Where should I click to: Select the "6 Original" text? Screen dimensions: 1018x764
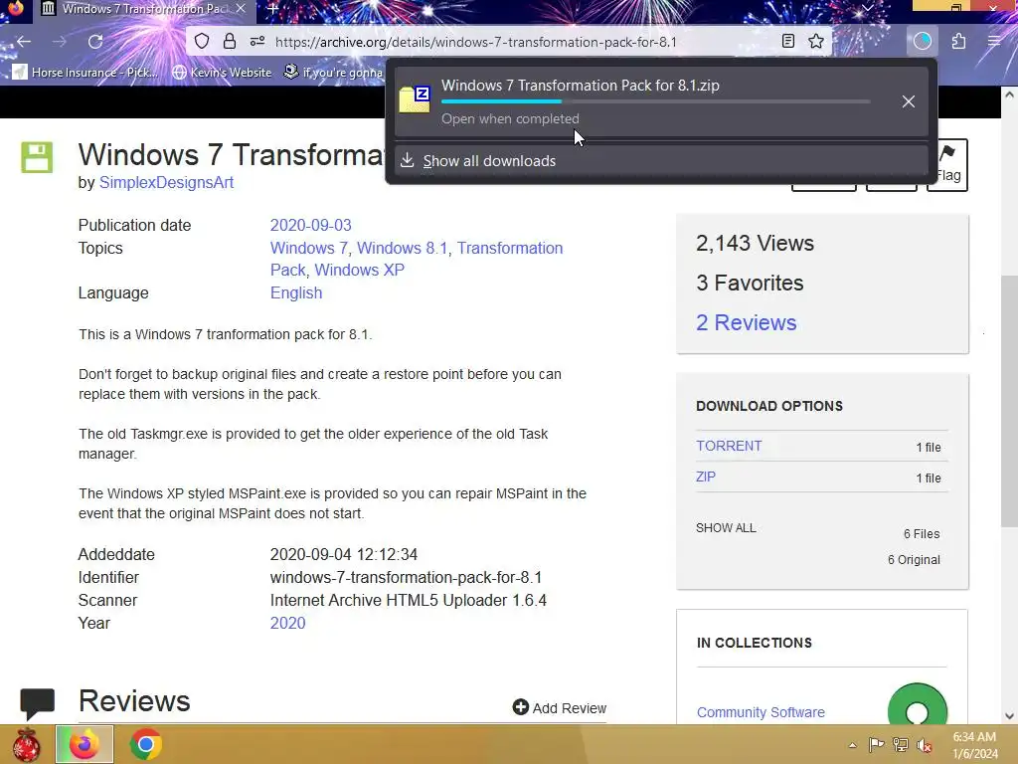coord(914,559)
